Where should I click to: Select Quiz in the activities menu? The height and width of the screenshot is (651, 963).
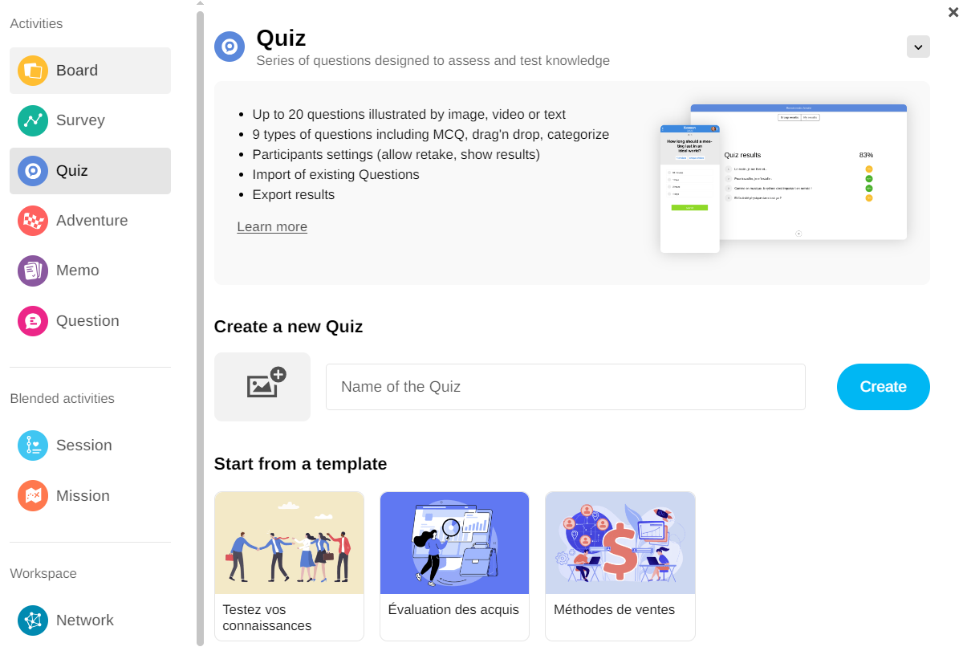point(90,171)
